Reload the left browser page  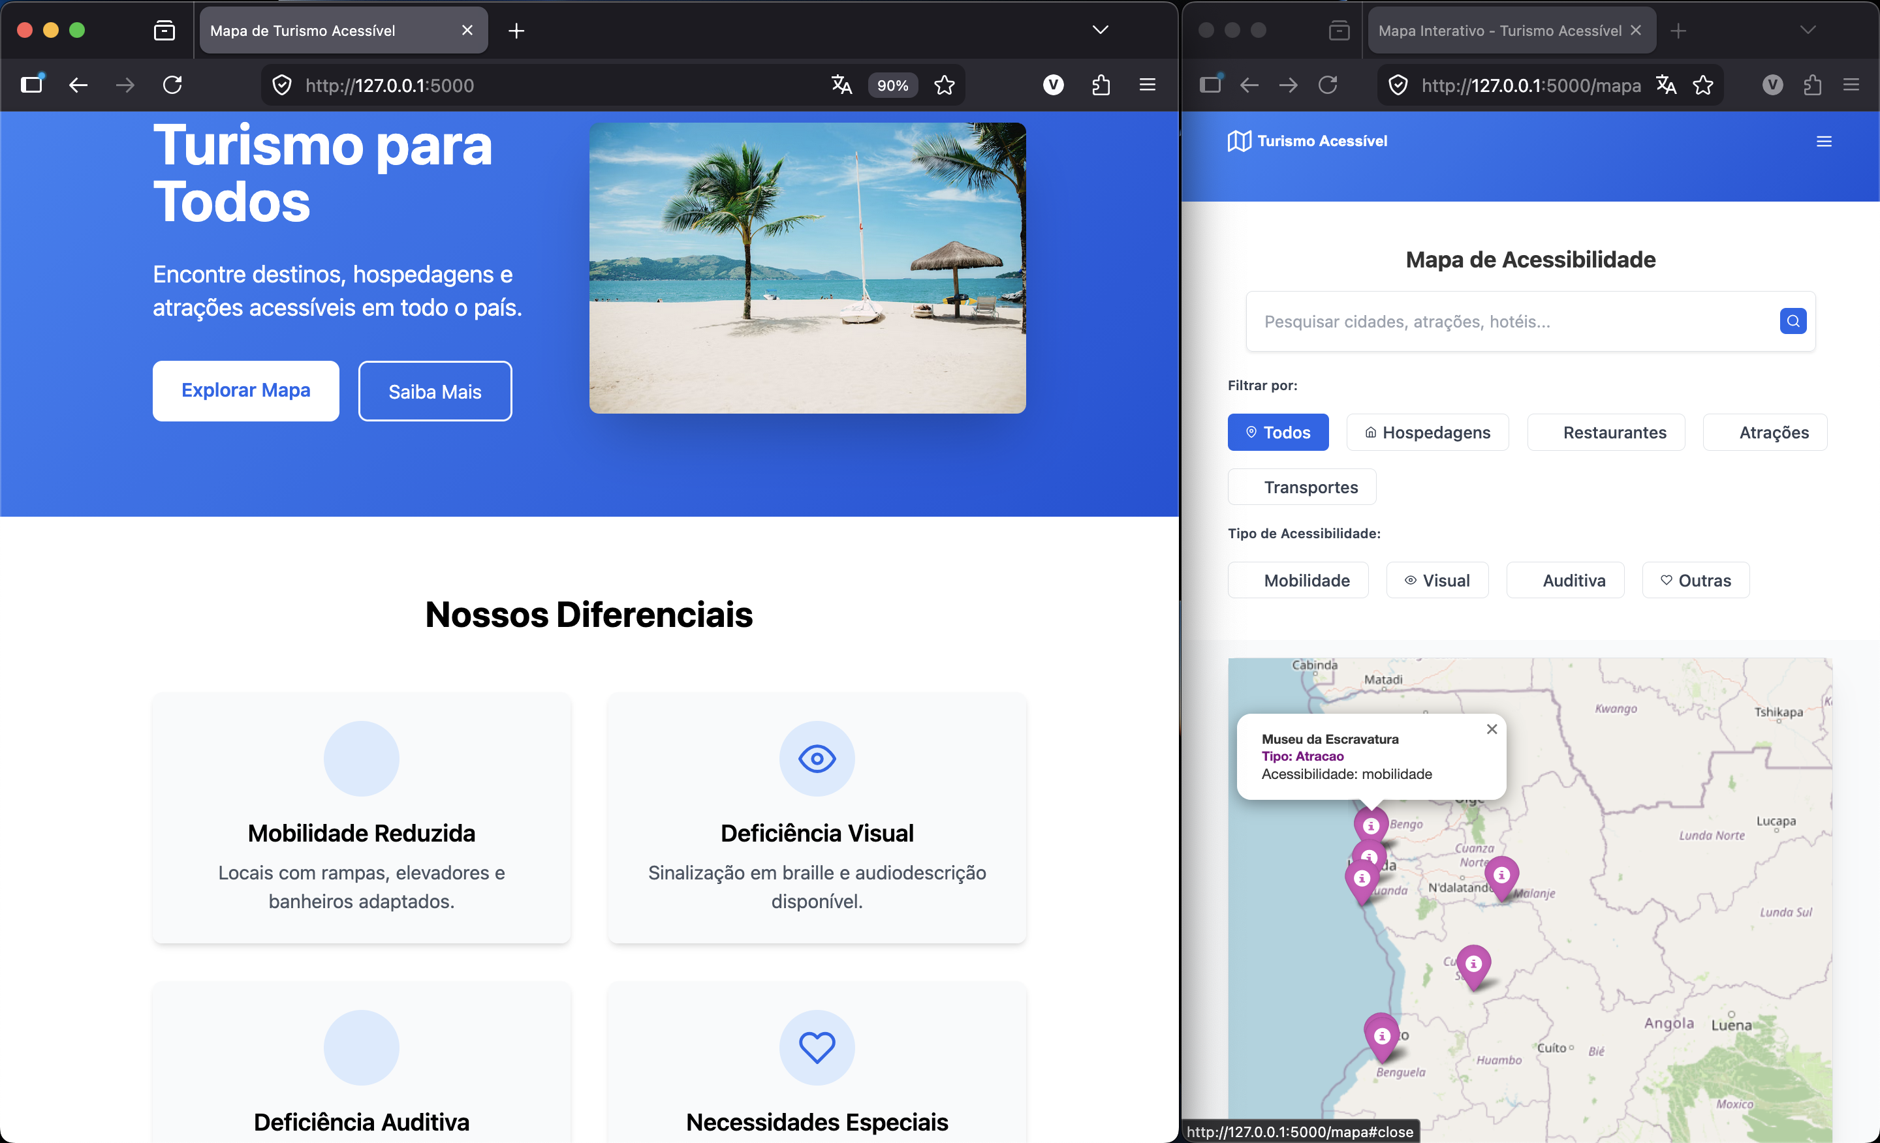pyautogui.click(x=172, y=85)
